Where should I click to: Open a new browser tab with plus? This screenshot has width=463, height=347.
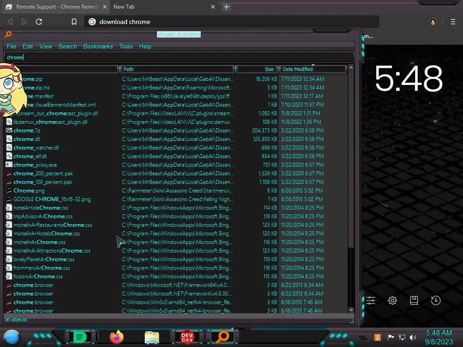(x=227, y=7)
